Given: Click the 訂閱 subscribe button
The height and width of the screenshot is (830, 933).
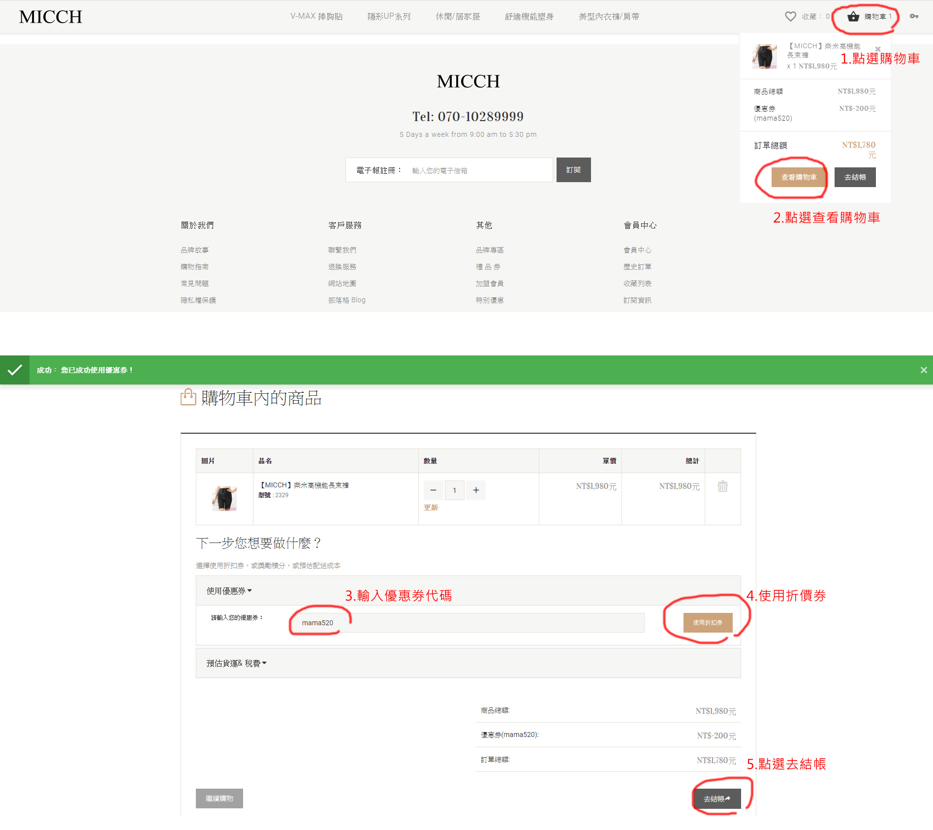Looking at the screenshot, I should pyautogui.click(x=573, y=170).
